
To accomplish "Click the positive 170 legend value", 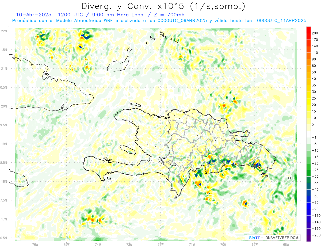I will 315,40.
